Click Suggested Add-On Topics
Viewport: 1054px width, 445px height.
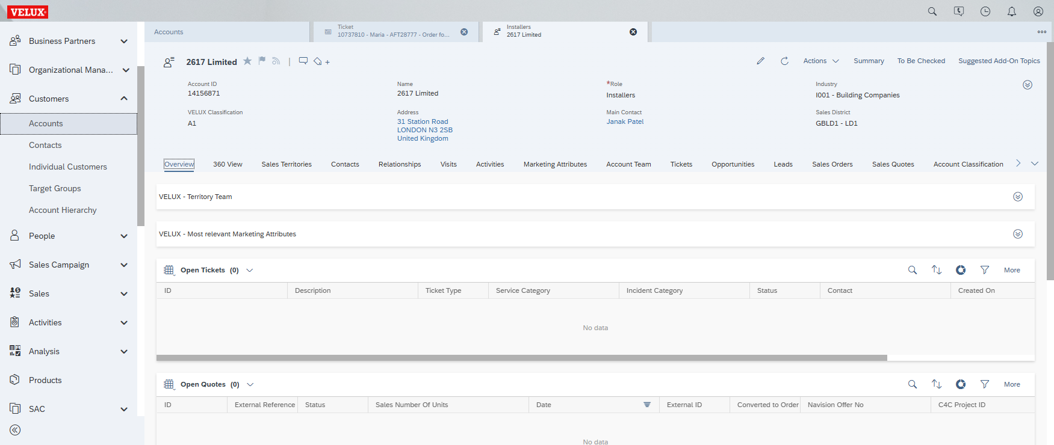tap(999, 61)
